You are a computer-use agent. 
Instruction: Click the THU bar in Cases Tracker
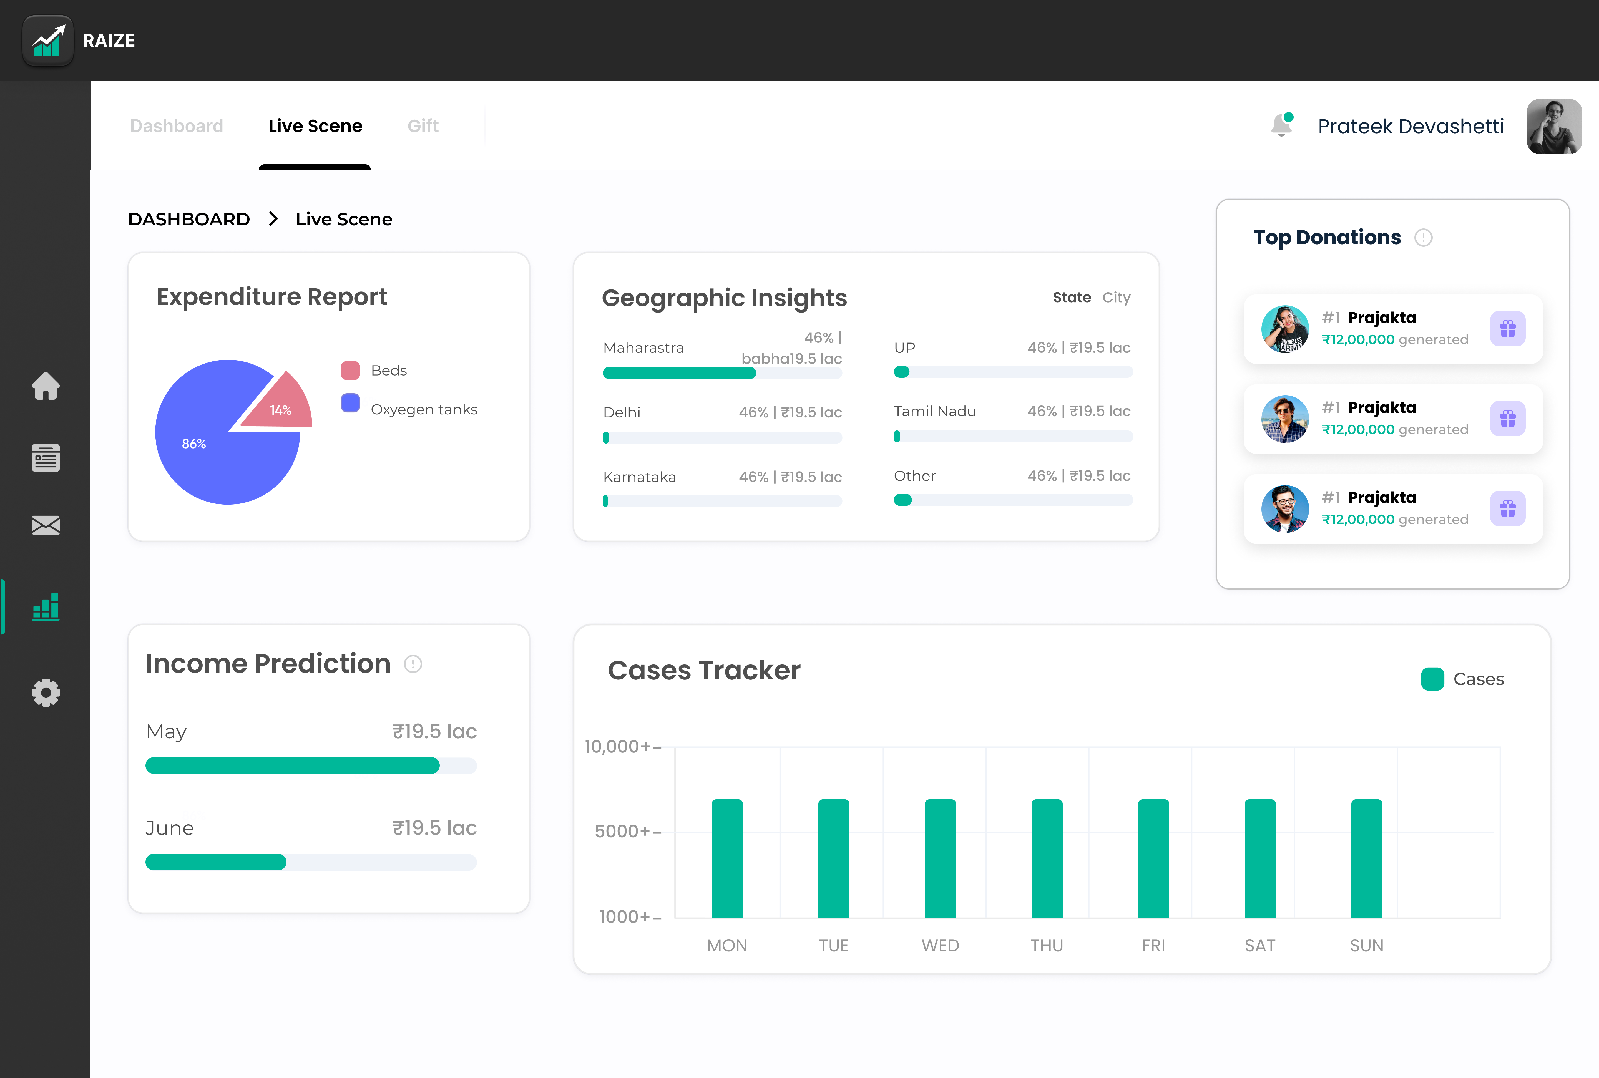click(1046, 859)
